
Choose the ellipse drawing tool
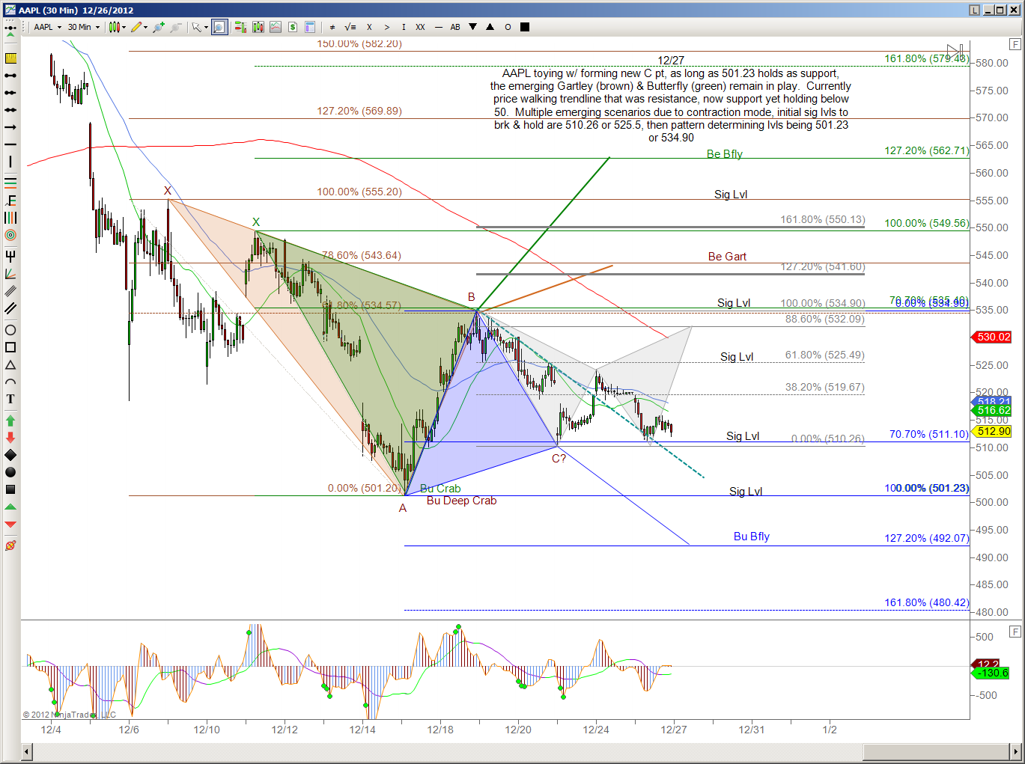(x=10, y=330)
